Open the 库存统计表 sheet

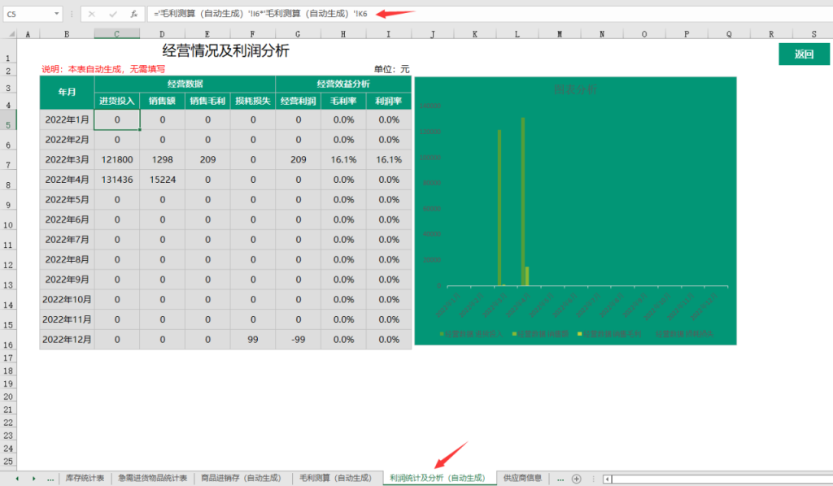83,478
